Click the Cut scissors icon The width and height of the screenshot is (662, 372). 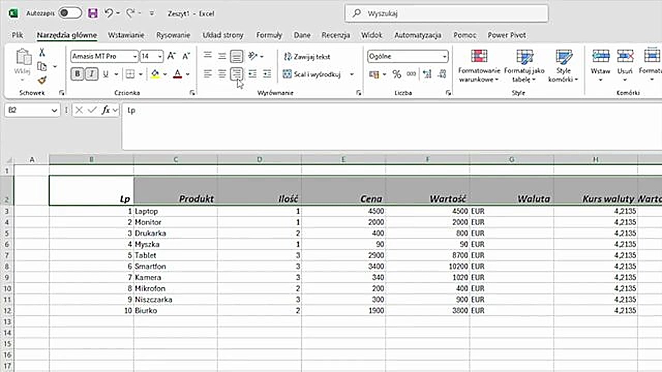pos(42,53)
